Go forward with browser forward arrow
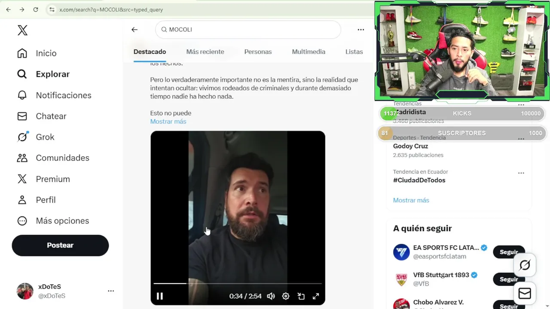 22,9
